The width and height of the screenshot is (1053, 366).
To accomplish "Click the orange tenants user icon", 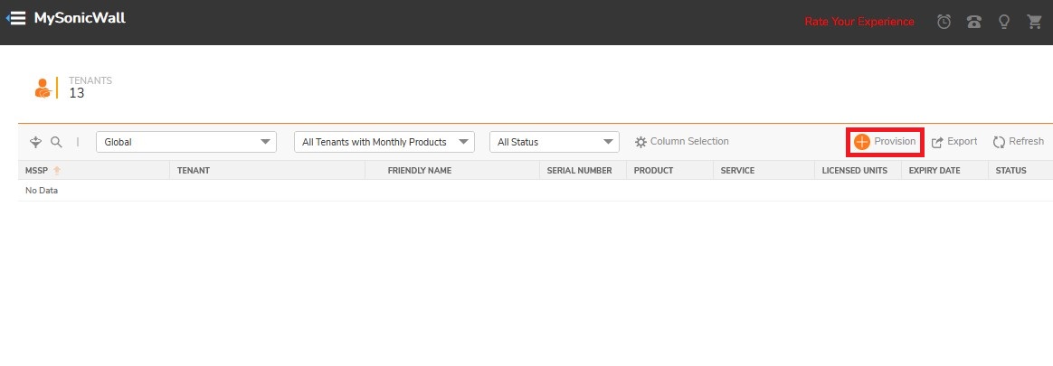I will tap(42, 88).
